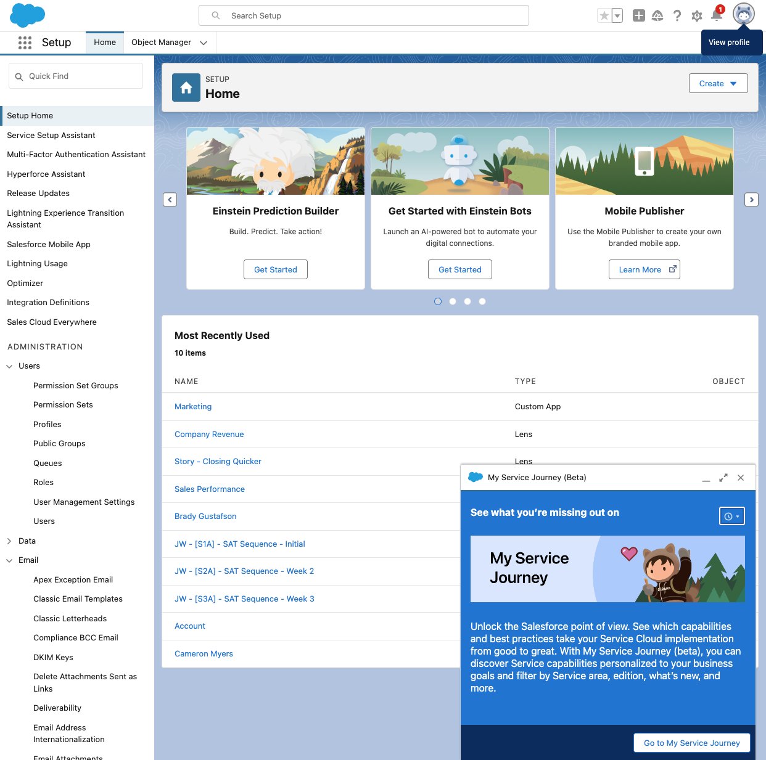
Task: Go to previous carousel card
Action: pyautogui.click(x=170, y=200)
